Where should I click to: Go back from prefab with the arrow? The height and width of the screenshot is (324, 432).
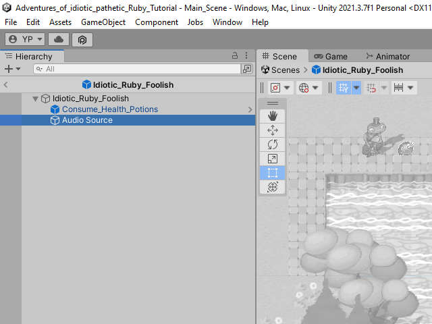tap(6, 85)
